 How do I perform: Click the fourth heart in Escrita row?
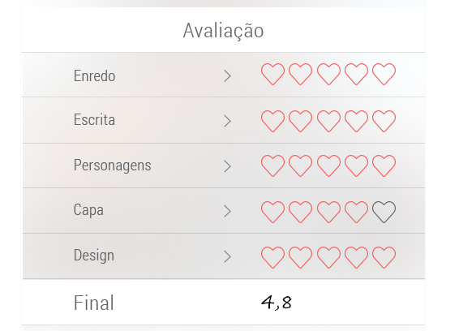356,121
